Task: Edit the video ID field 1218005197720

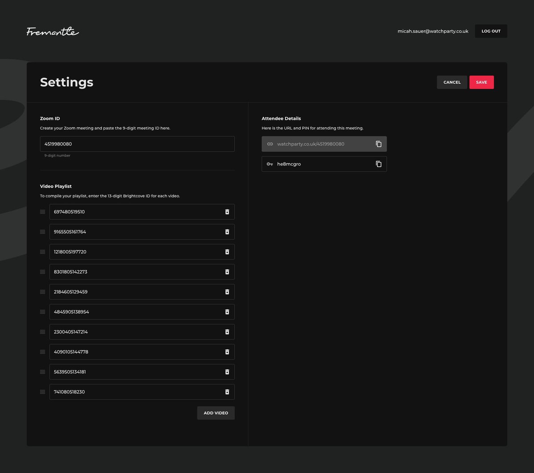Action: pyautogui.click(x=142, y=252)
